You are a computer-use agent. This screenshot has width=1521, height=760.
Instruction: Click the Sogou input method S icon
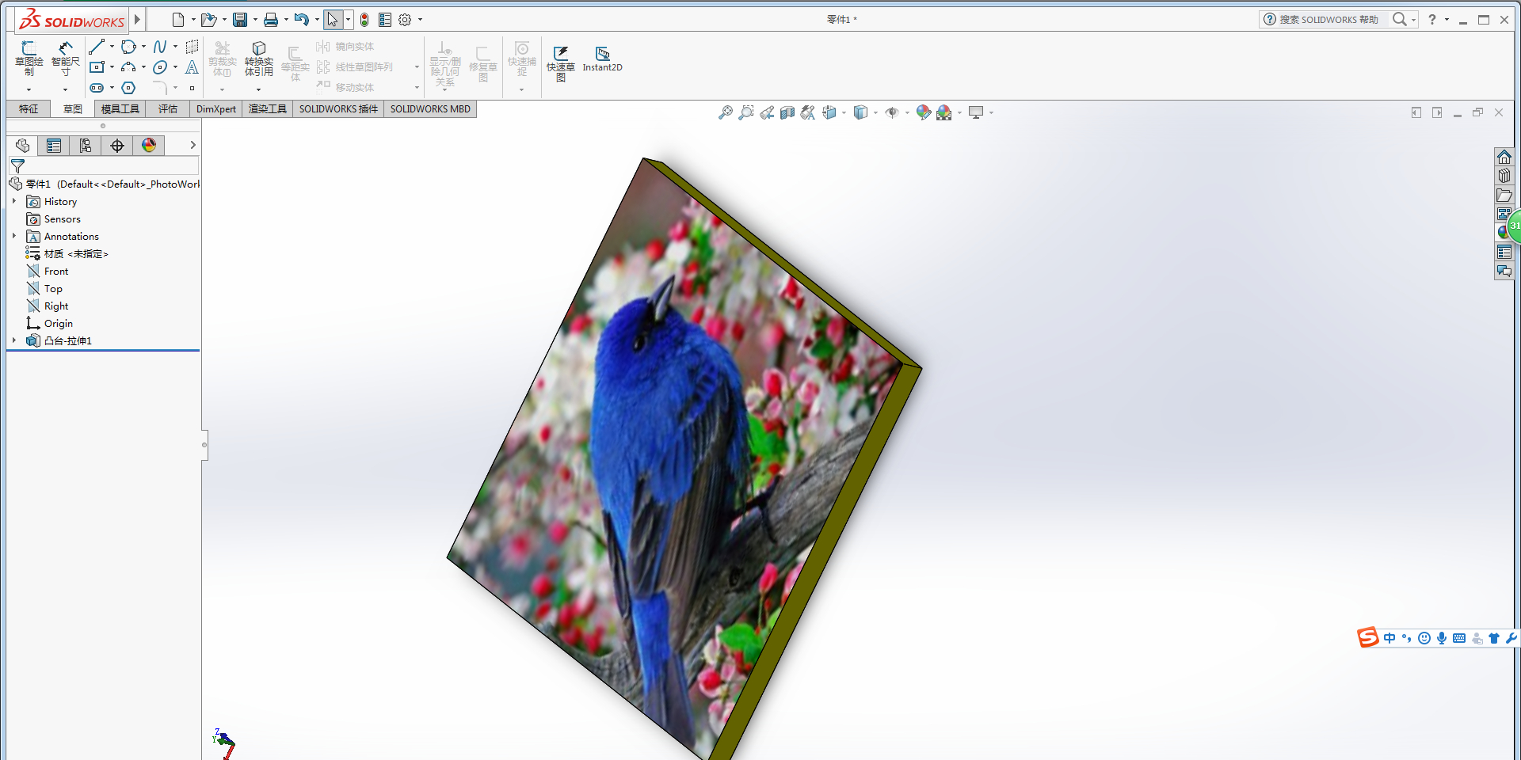click(x=1368, y=637)
